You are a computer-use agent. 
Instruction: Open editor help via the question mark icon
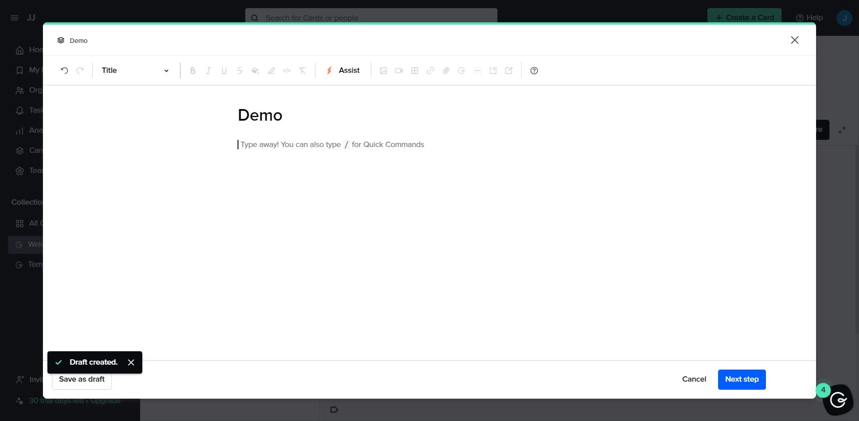(x=534, y=70)
